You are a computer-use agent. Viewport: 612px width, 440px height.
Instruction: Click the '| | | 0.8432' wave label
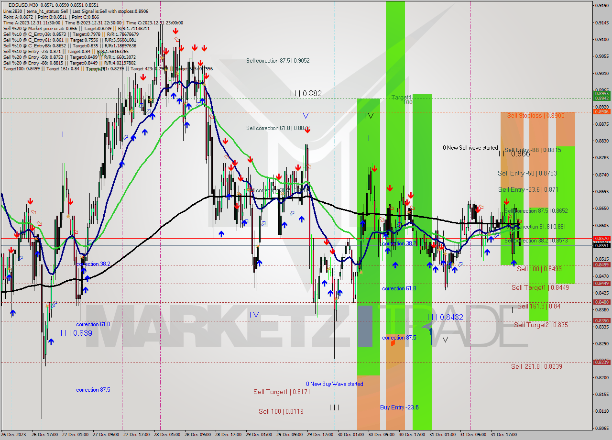(445, 318)
